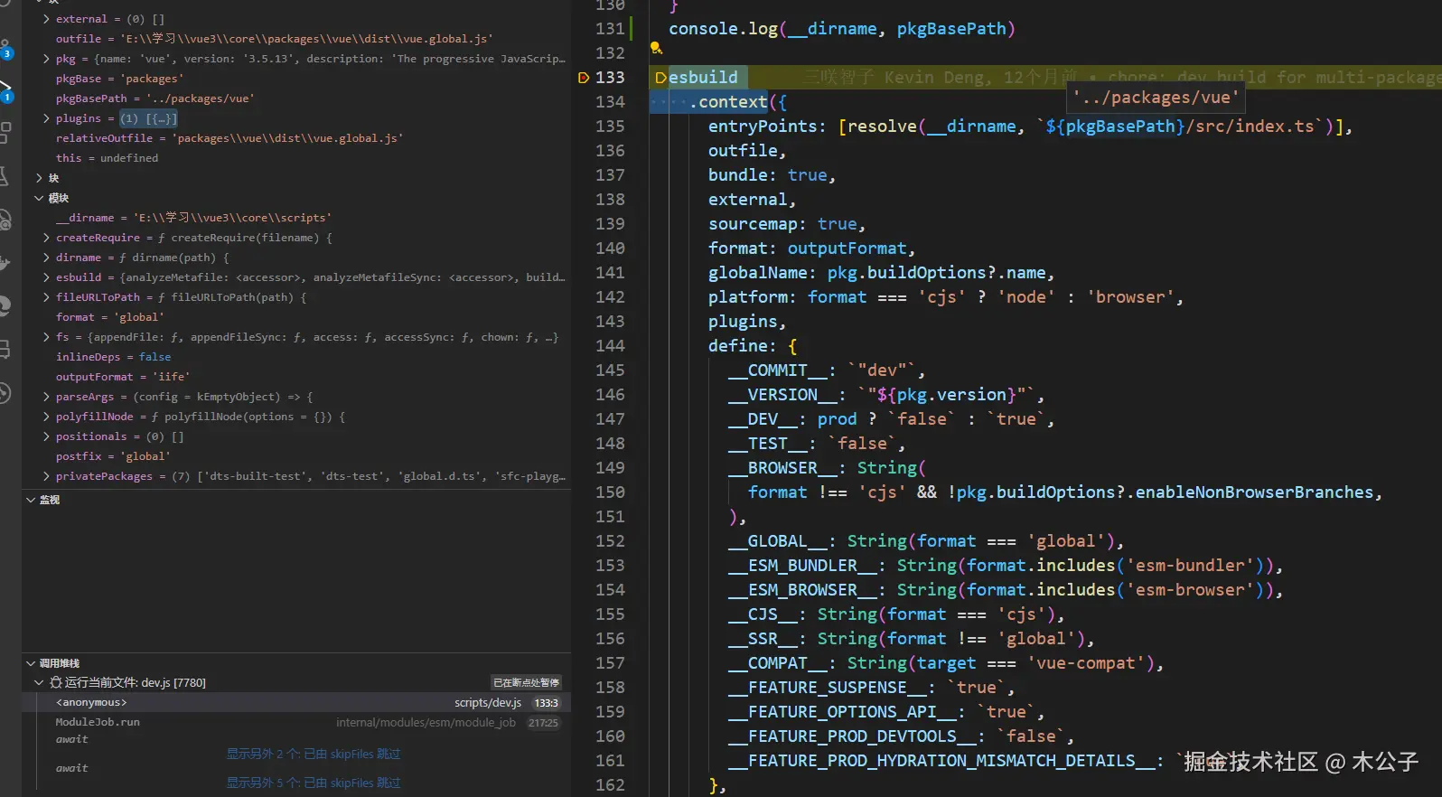This screenshot has height=797, width=1442.
Task: Select the outputFormat = 'iife' variable
Action: tap(296, 377)
